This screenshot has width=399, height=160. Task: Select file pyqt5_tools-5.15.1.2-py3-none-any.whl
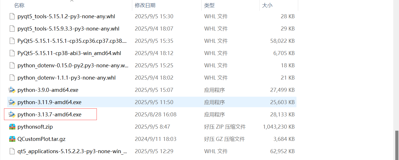coord(66,16)
